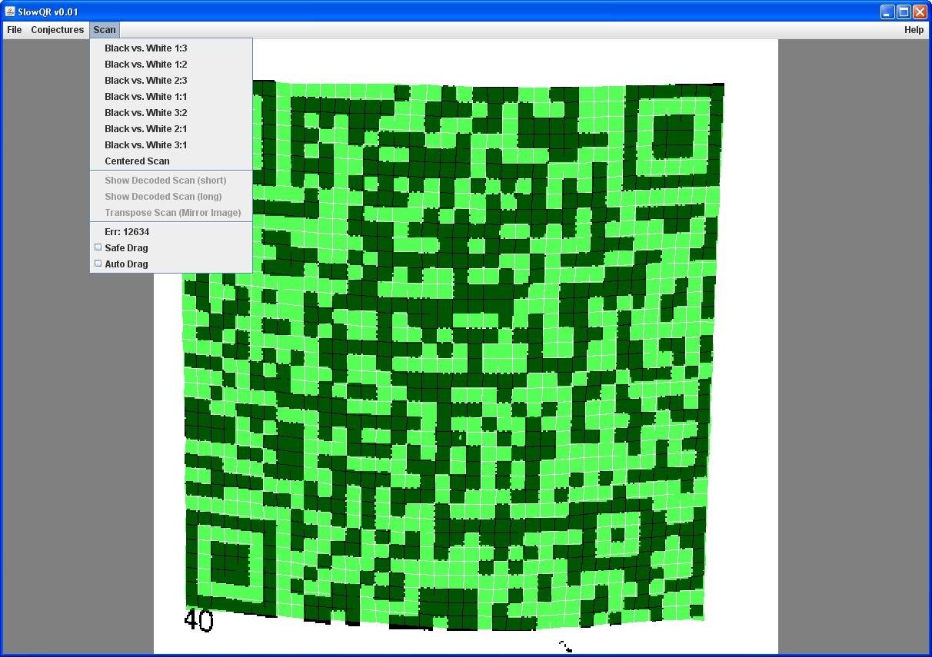Click the bottom-left QR finder pattern
The width and height of the screenshot is (932, 657).
pyautogui.click(x=229, y=566)
